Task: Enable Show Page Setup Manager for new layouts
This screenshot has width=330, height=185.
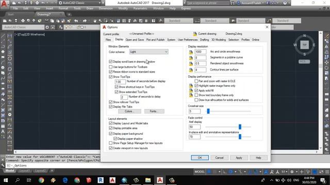Action: tap(110, 143)
